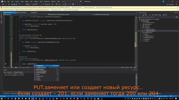Click Don't report this extension again link

tap(104, 7)
